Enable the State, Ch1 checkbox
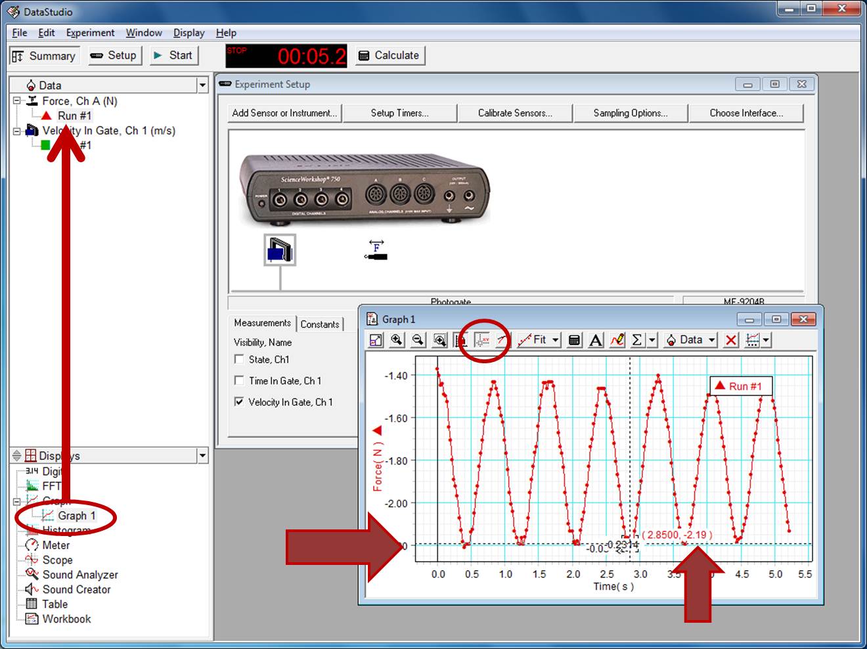 coord(239,359)
